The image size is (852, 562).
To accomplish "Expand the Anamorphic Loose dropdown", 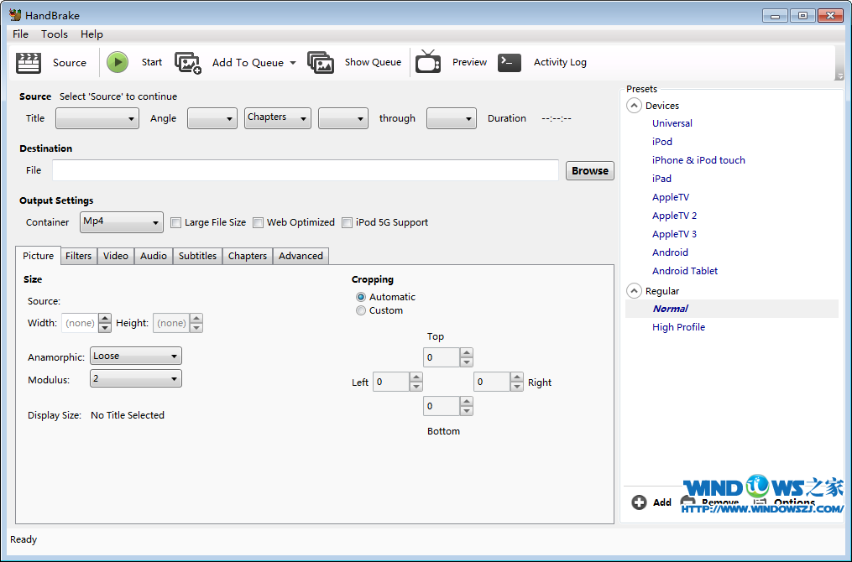I will 136,356.
